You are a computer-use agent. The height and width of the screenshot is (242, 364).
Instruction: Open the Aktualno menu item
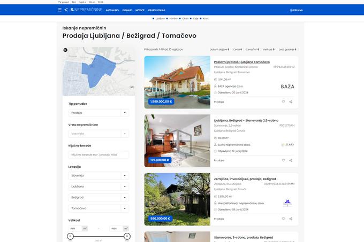pos(112,10)
